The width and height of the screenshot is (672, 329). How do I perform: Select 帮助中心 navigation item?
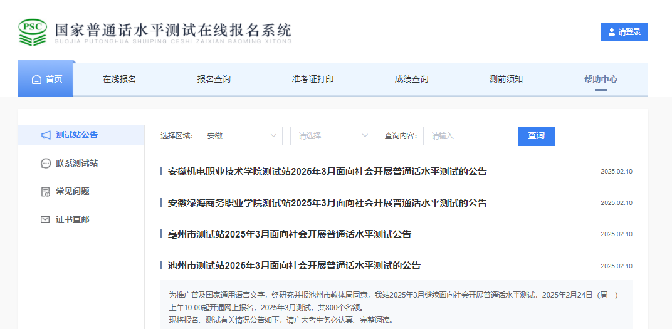pos(601,79)
